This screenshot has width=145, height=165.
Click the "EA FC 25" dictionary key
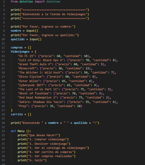[26, 56]
